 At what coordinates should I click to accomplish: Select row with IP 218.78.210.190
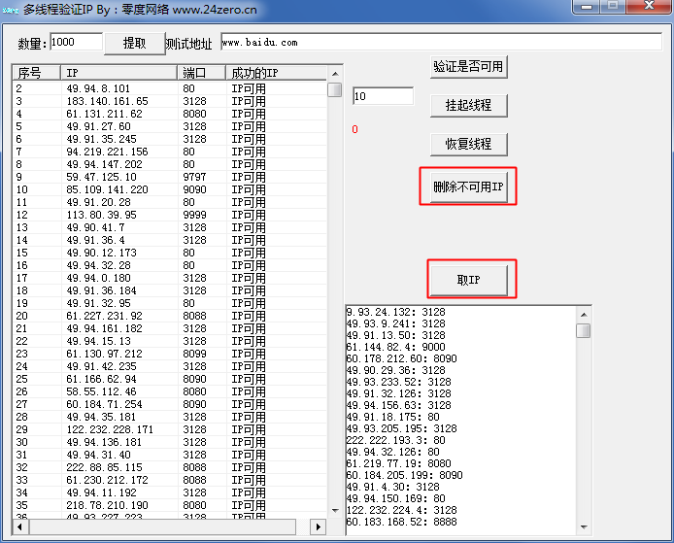(x=170, y=505)
